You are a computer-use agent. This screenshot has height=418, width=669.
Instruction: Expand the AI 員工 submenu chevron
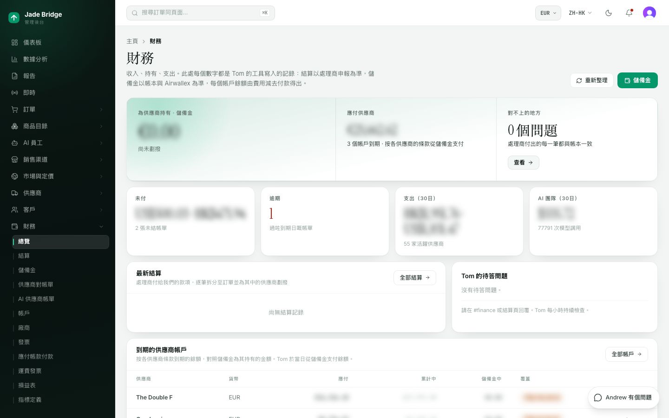(x=101, y=143)
